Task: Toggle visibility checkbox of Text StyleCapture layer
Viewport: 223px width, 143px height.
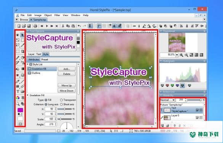Action: click(x=197, y=110)
